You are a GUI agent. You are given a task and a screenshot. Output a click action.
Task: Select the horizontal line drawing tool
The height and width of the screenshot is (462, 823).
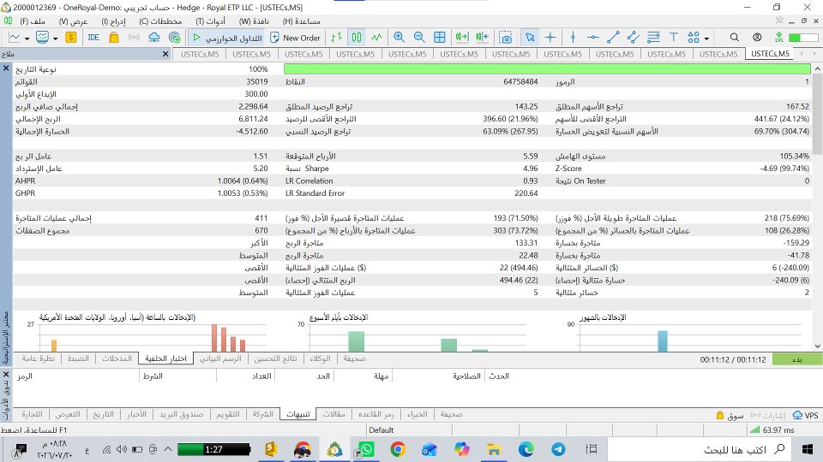pos(592,37)
